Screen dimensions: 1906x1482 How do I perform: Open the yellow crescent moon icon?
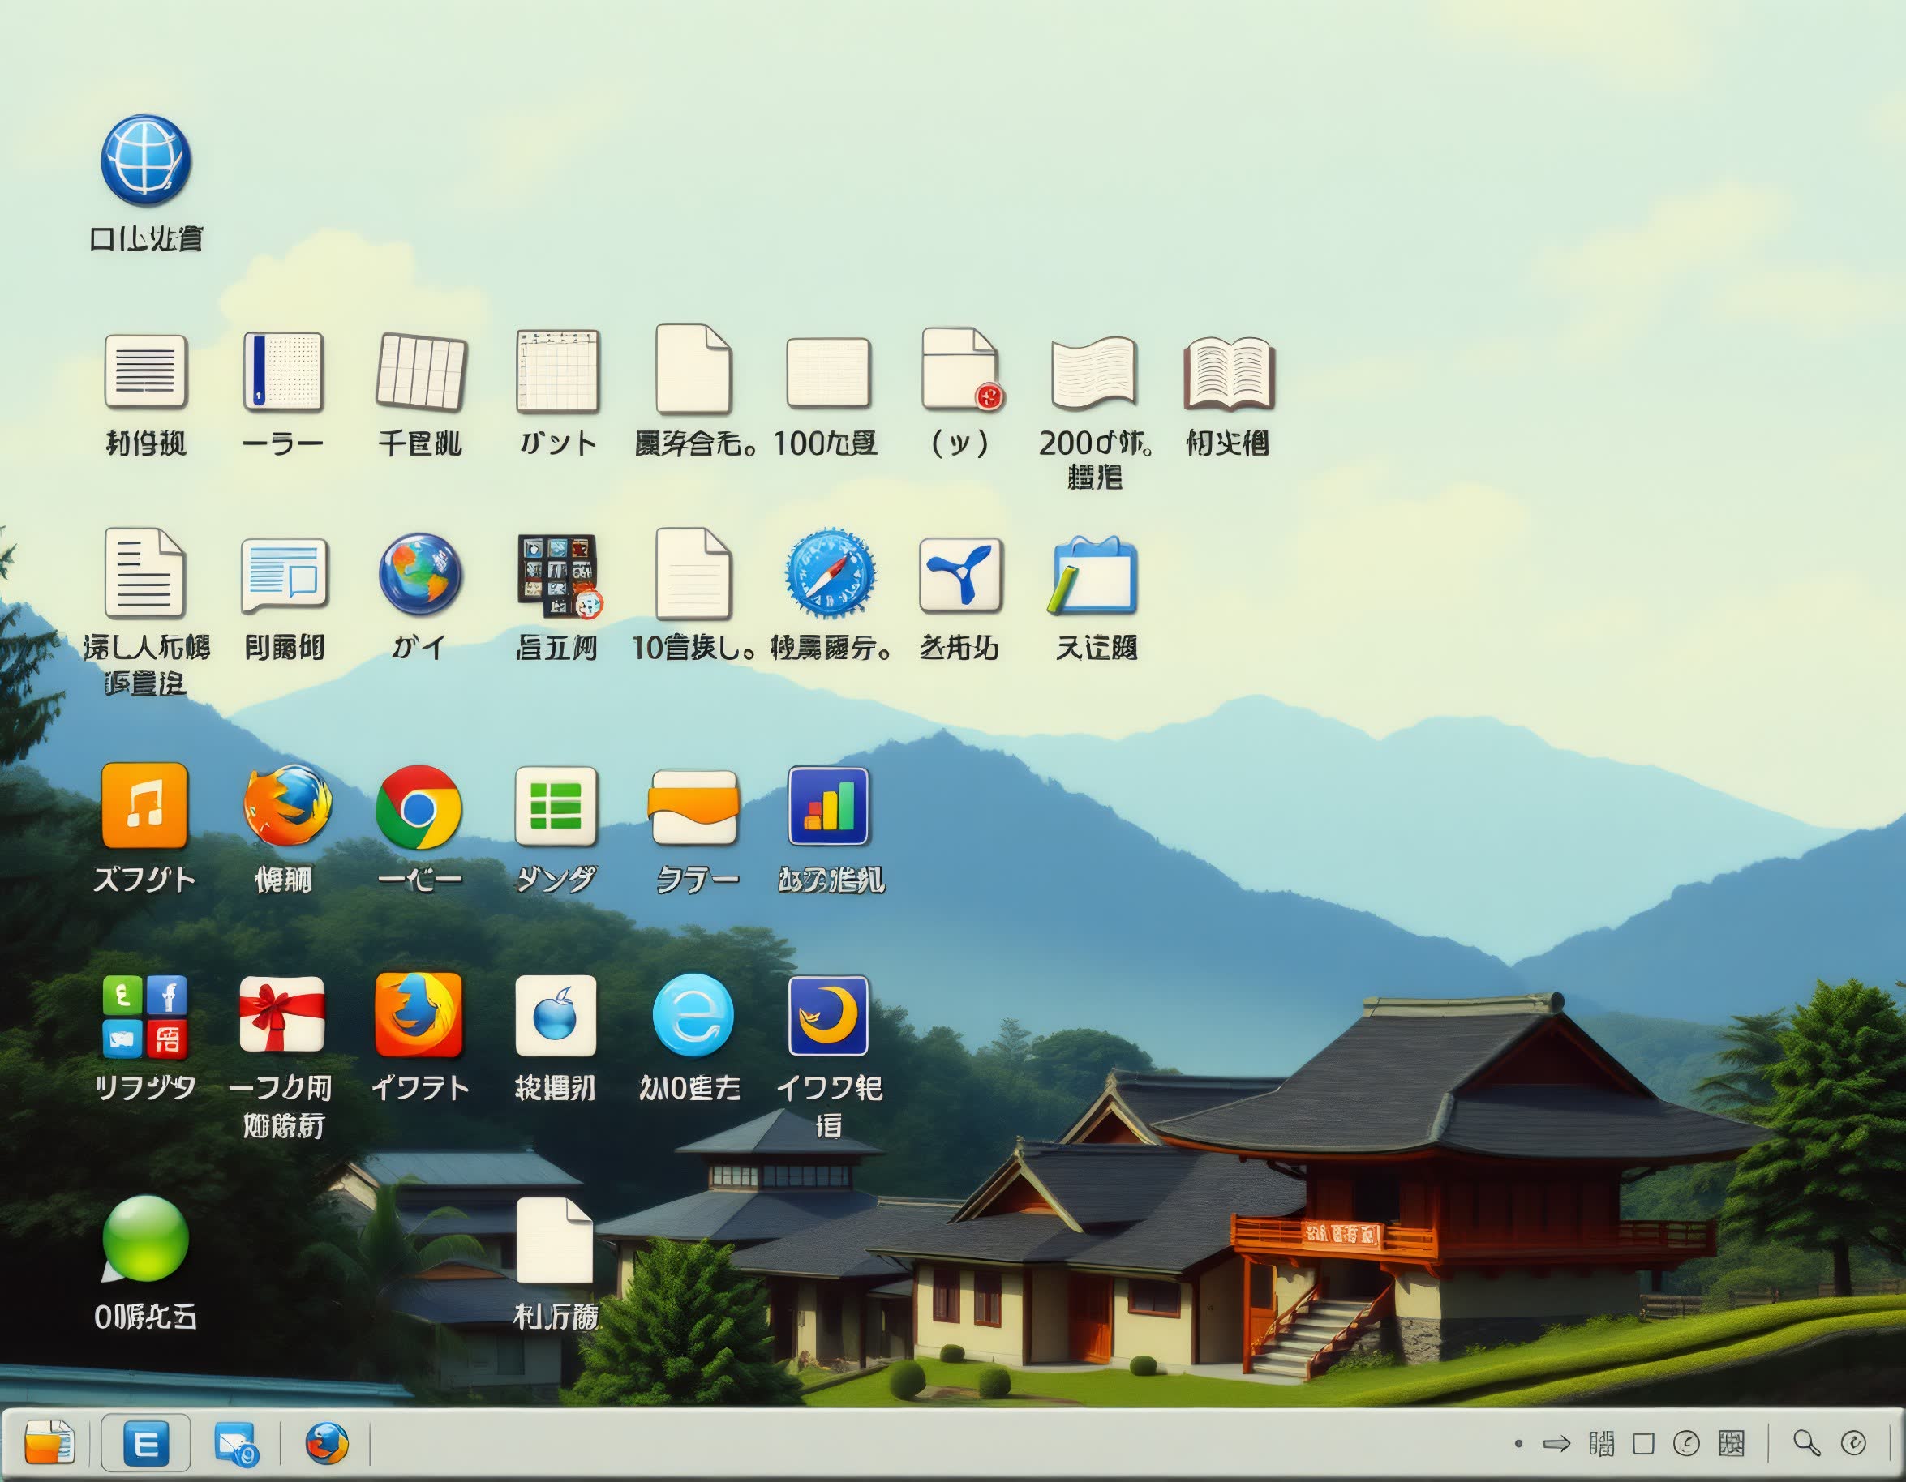click(x=828, y=1015)
